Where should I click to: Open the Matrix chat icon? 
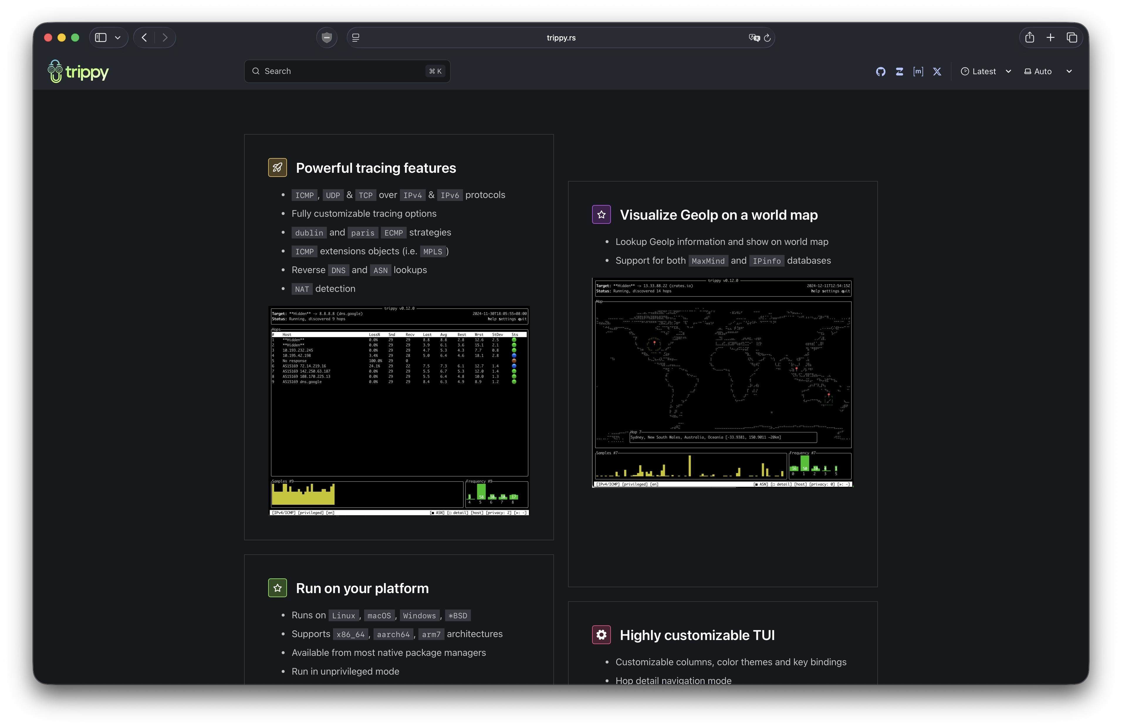point(918,72)
